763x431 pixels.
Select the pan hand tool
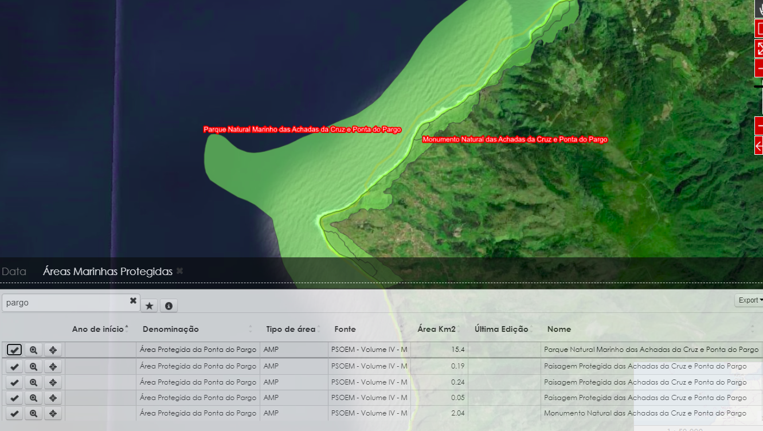click(x=759, y=8)
